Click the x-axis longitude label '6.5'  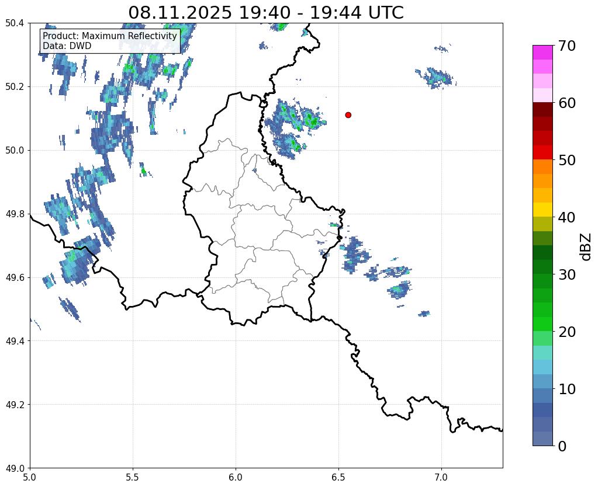pyautogui.click(x=338, y=477)
